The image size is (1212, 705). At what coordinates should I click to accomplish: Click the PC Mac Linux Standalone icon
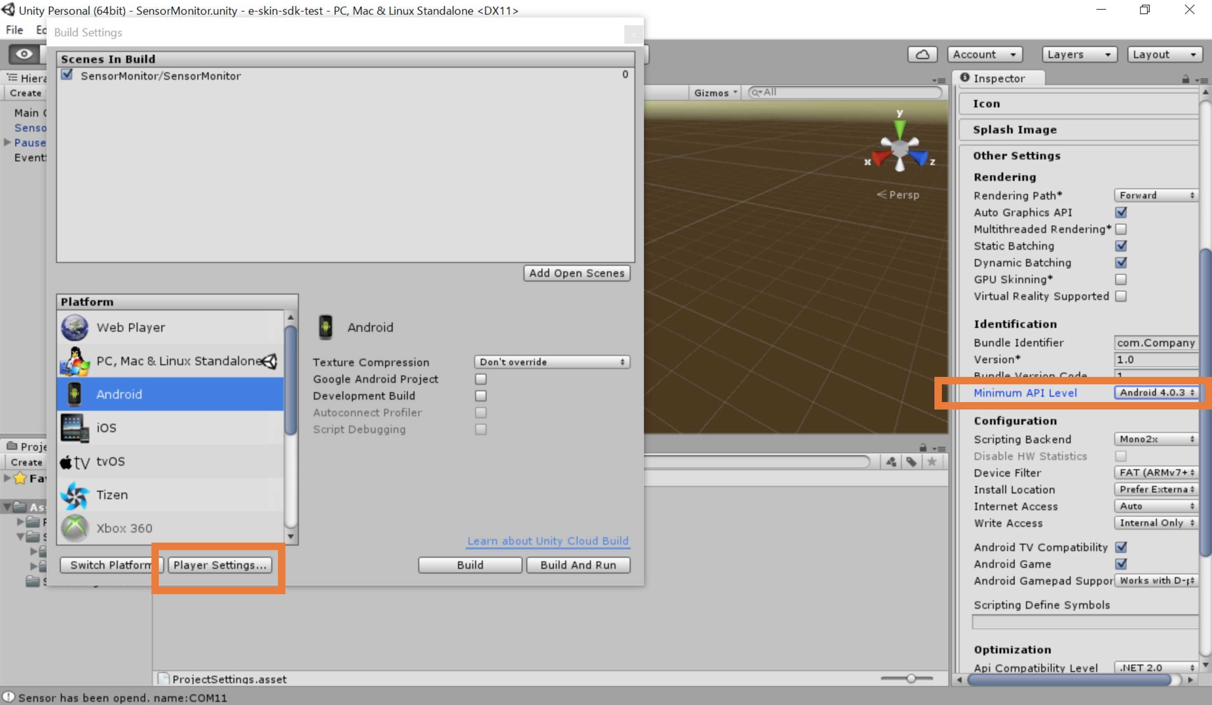76,360
